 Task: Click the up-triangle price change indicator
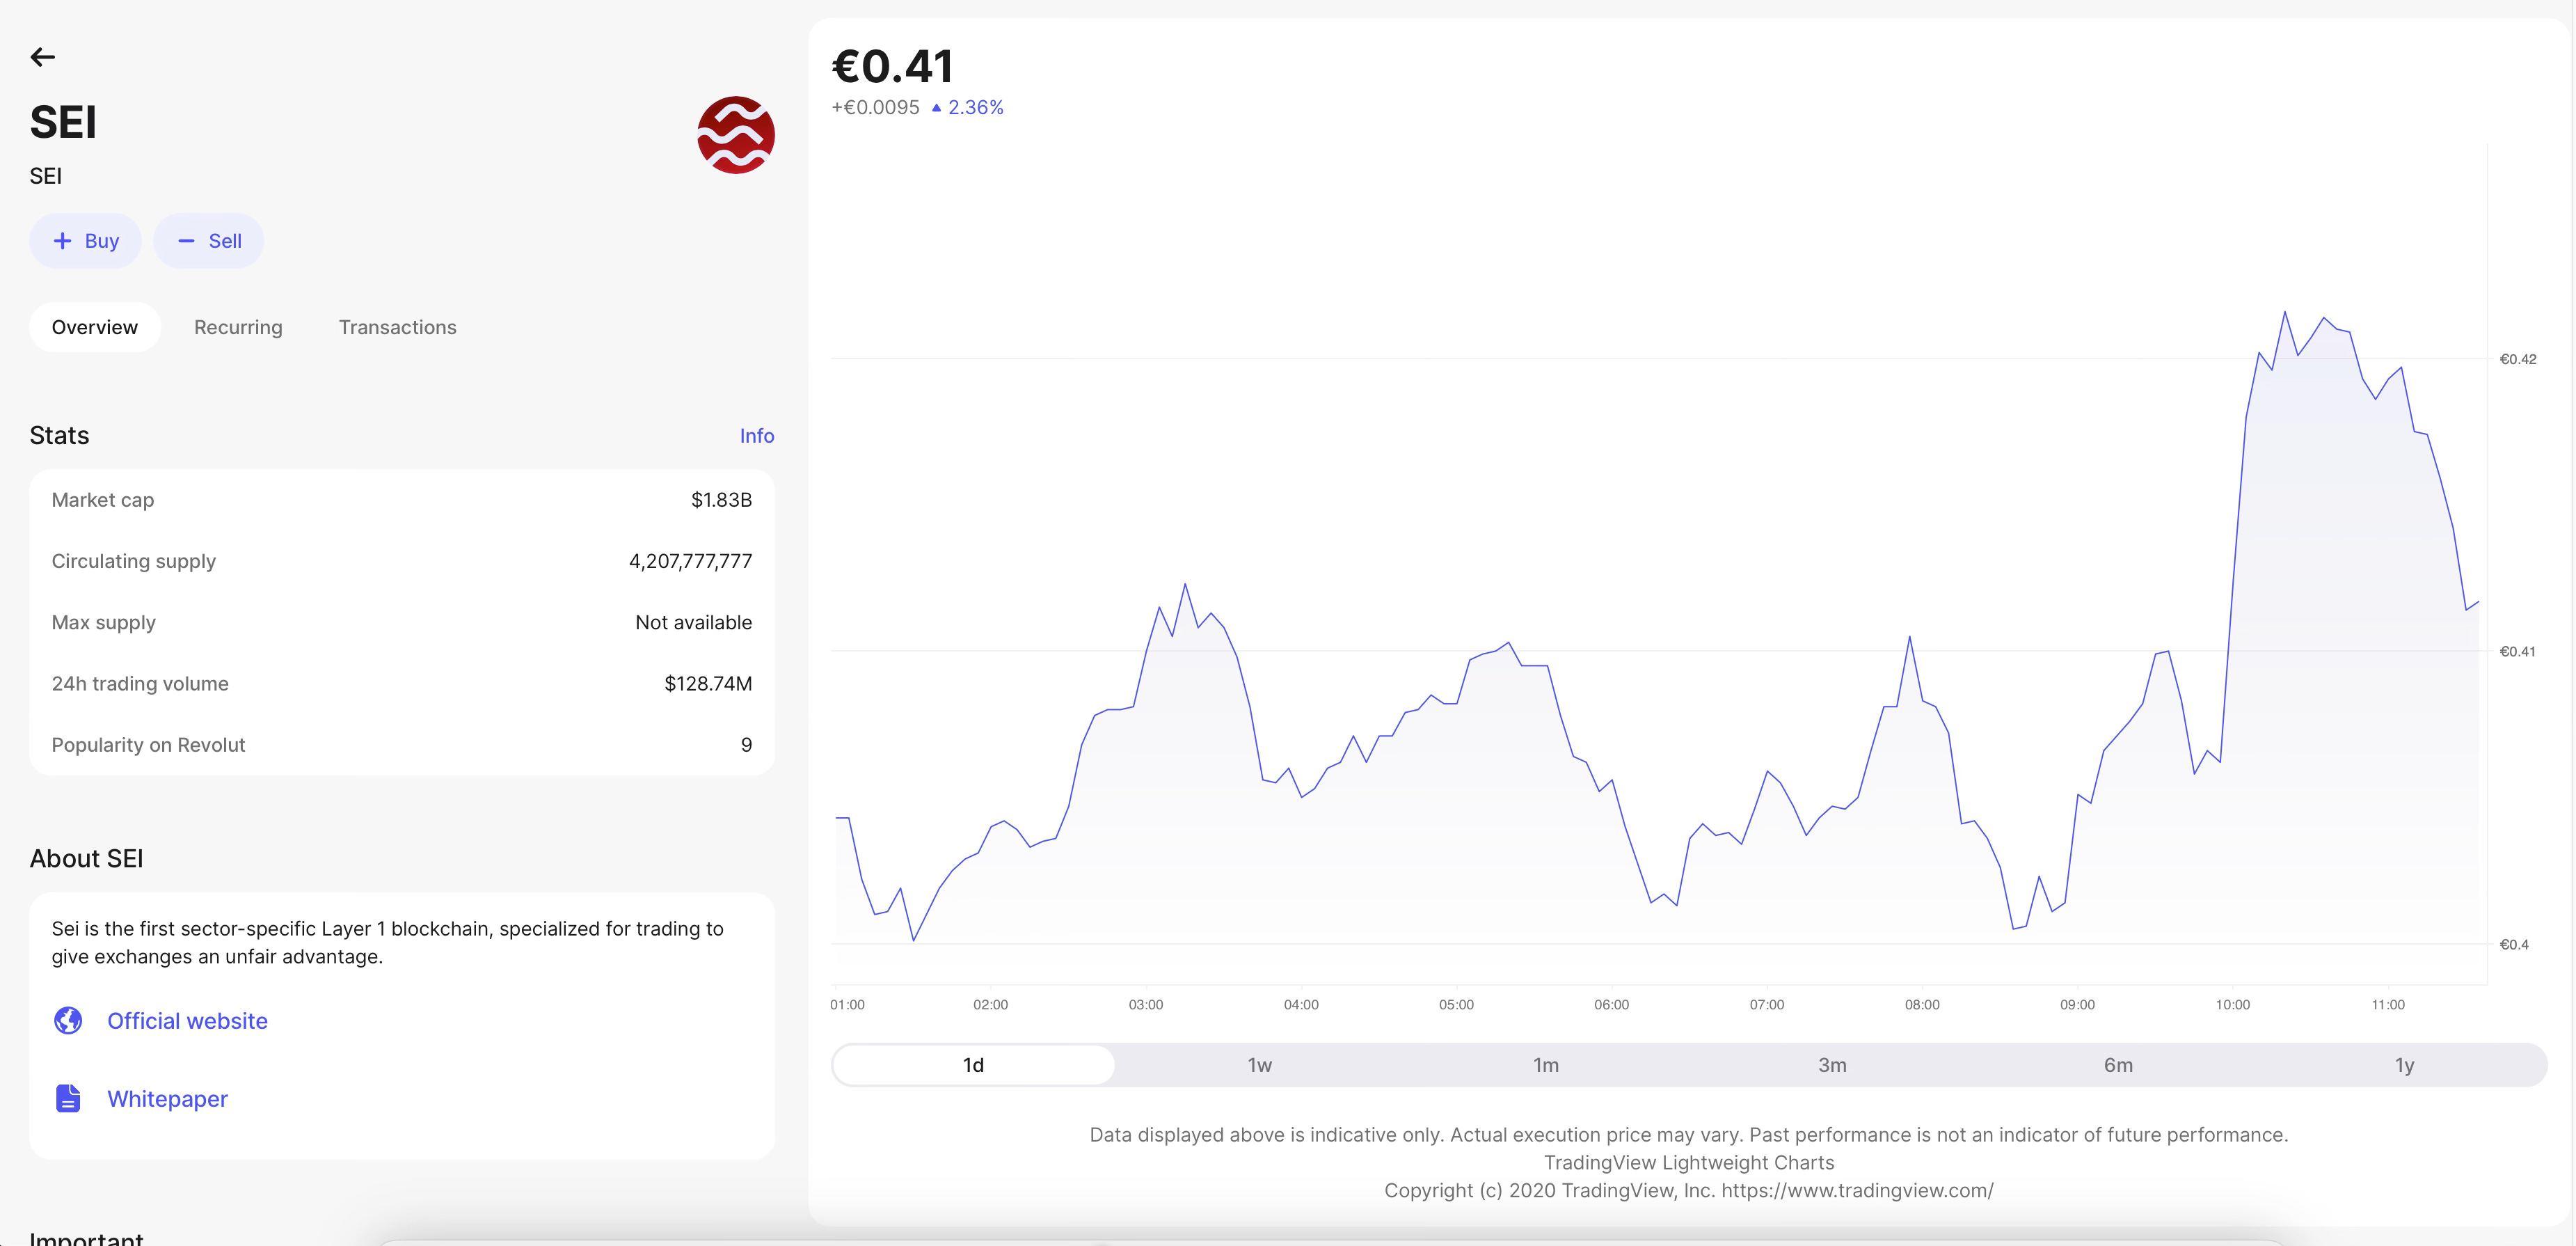(x=936, y=108)
